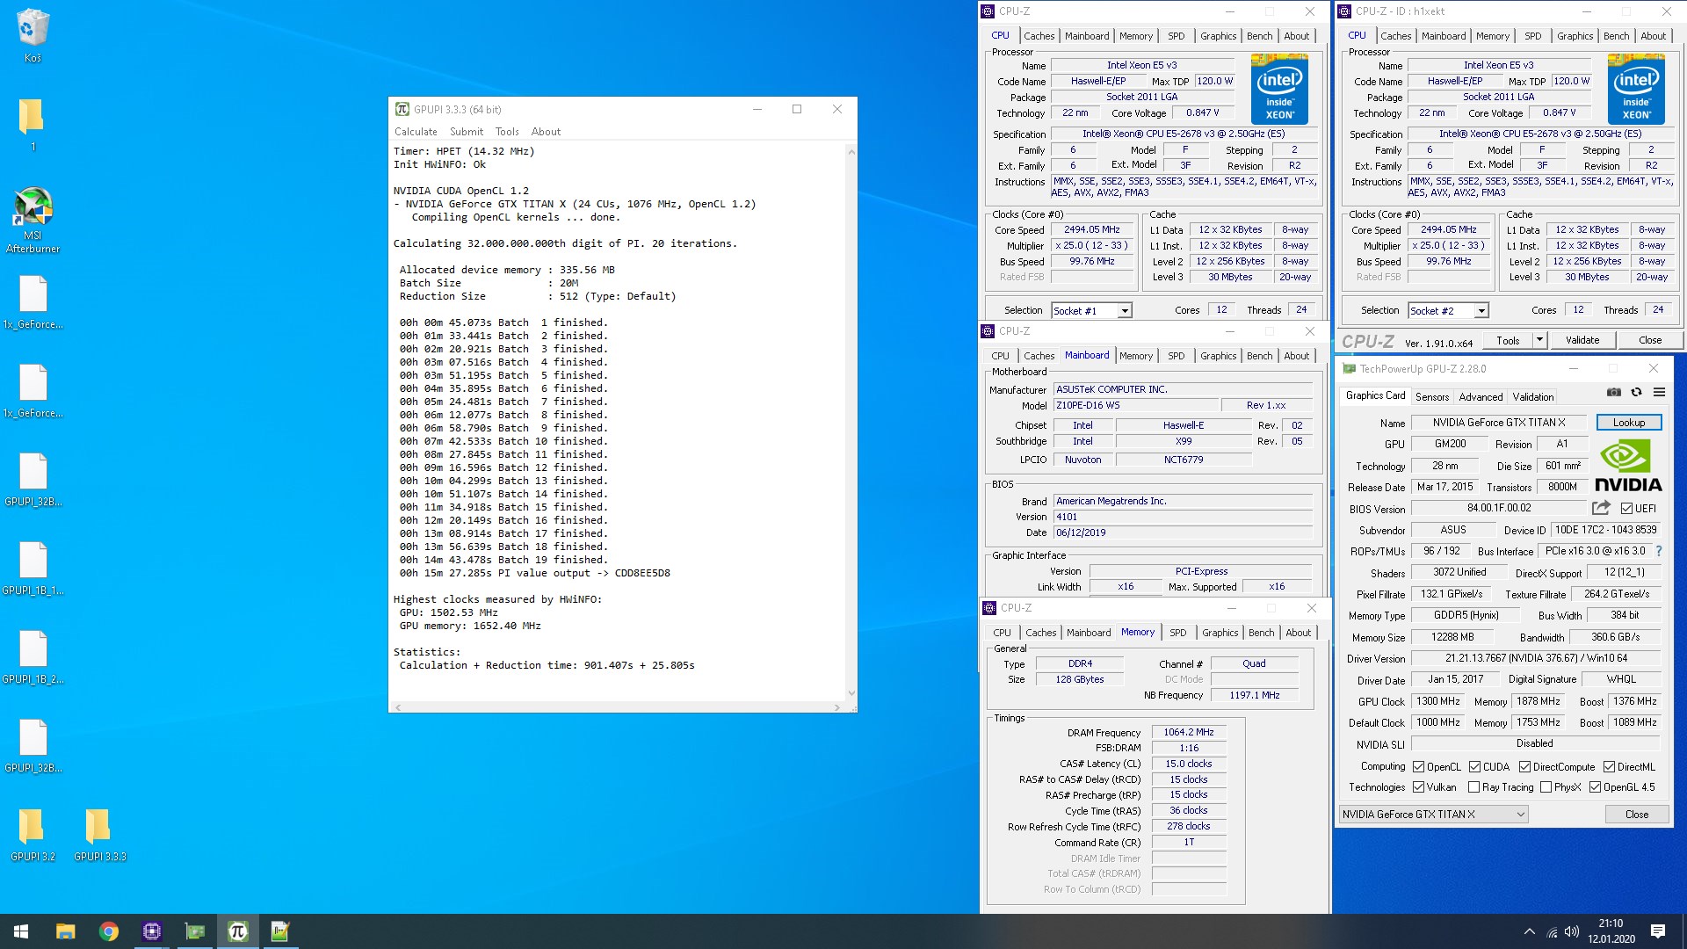Click the GPU-Z refresh icon

(x=1636, y=393)
